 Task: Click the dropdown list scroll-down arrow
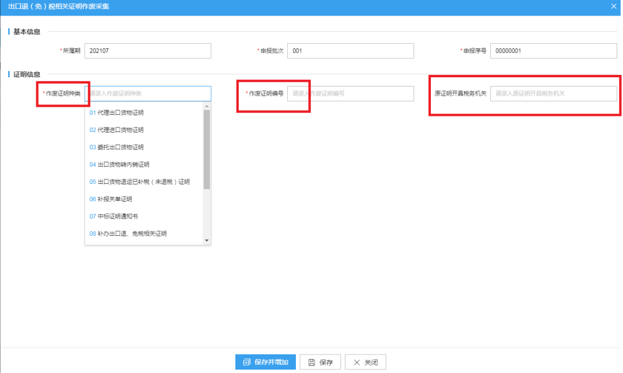click(207, 240)
